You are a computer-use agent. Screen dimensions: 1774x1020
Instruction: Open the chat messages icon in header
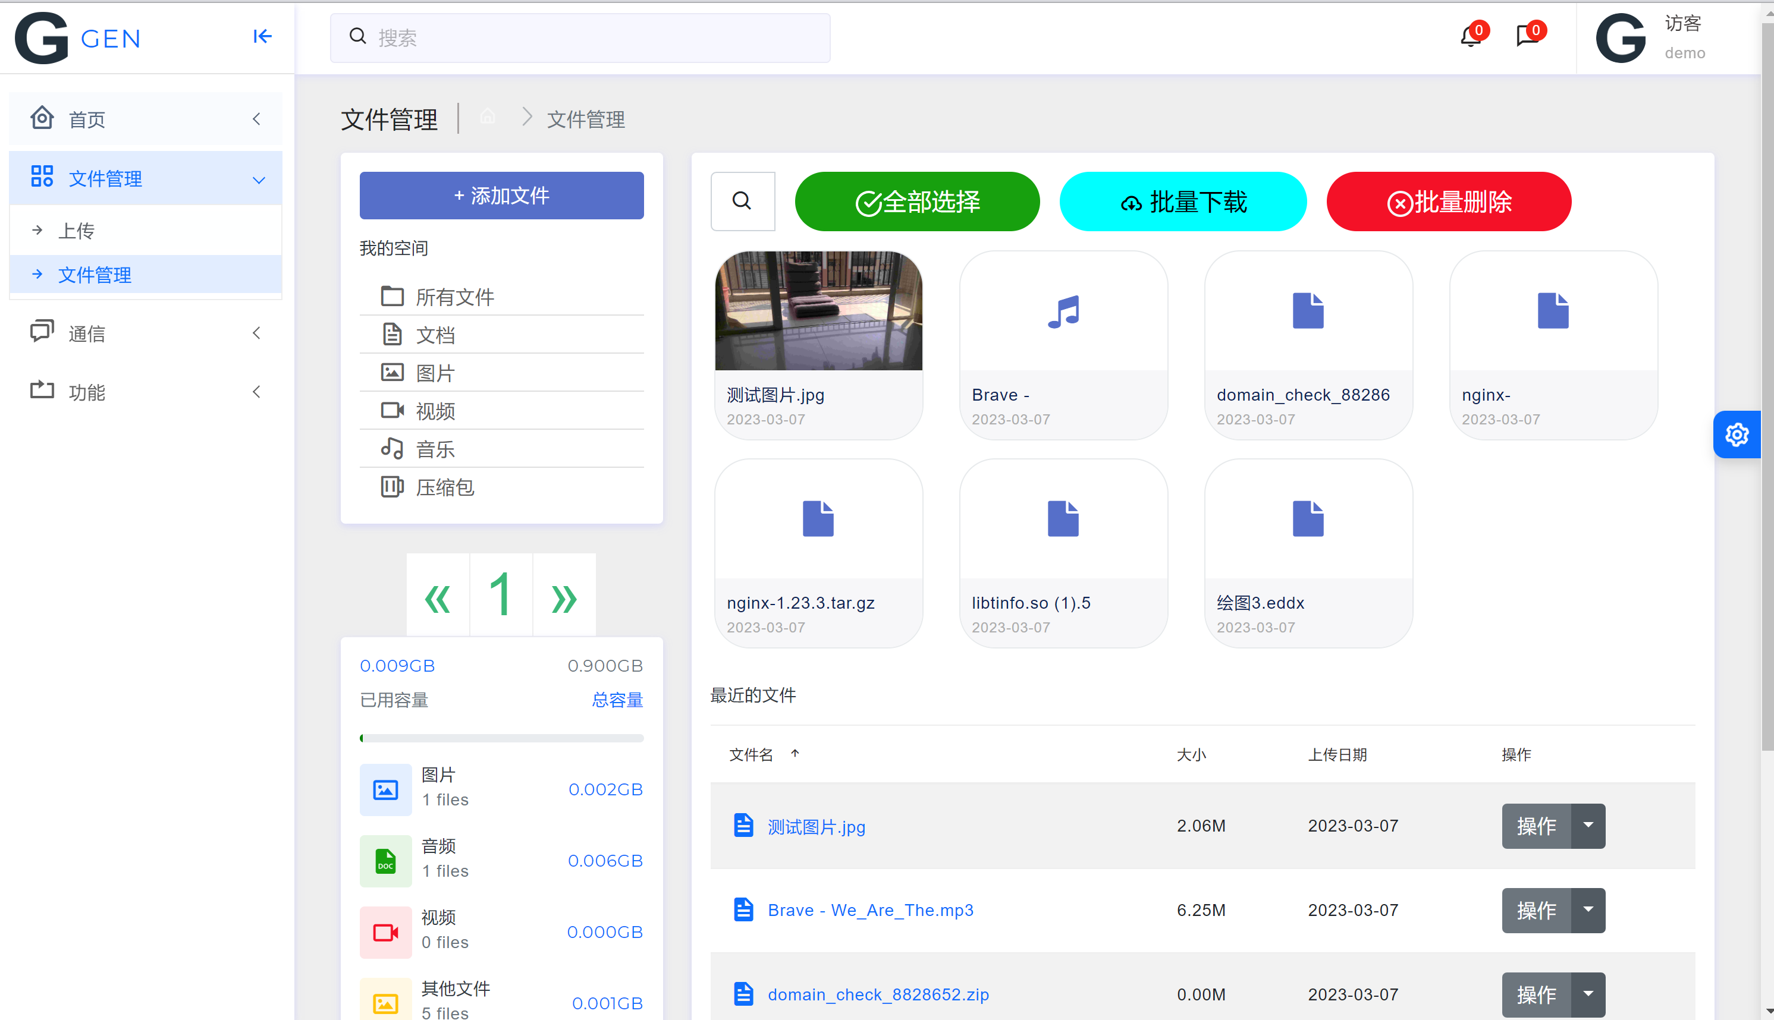1527,36
